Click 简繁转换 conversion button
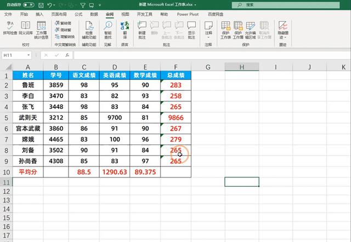 click(64, 37)
